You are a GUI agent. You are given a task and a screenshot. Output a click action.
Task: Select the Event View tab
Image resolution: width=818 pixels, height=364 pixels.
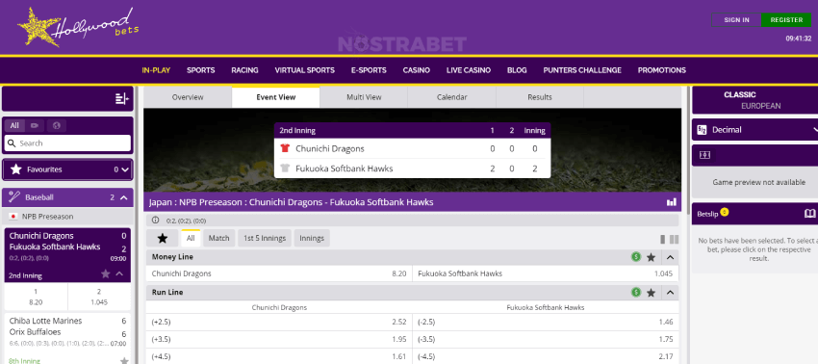(276, 97)
